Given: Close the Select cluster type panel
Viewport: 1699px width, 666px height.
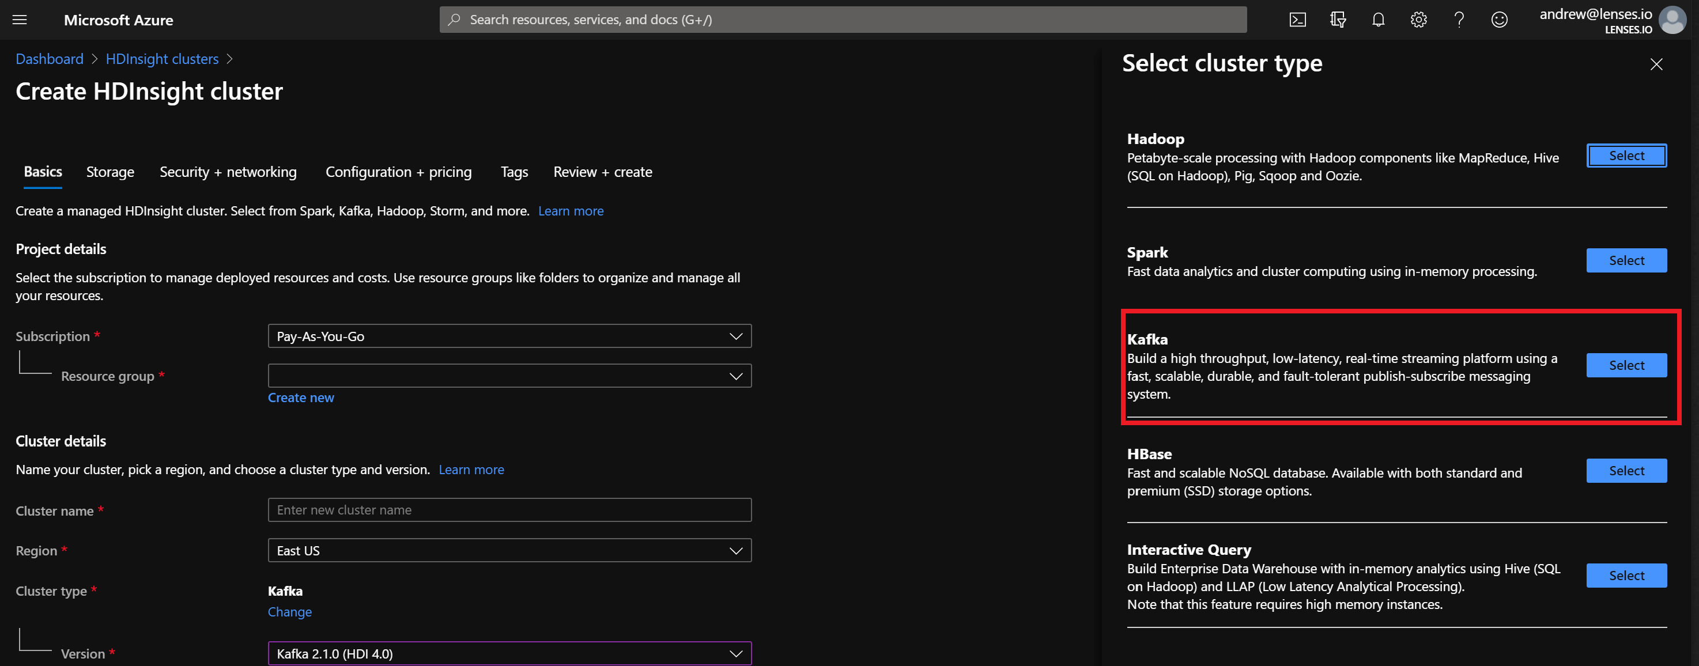Looking at the screenshot, I should (1656, 64).
